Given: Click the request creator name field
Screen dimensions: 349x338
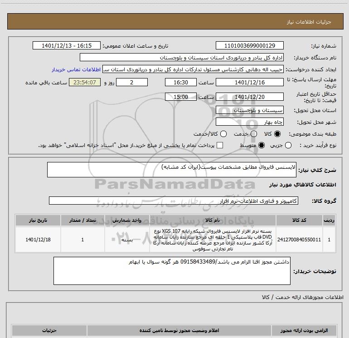Looking at the screenshot, I should [x=193, y=69].
